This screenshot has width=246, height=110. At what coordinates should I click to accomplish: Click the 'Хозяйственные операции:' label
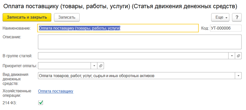[17, 93]
